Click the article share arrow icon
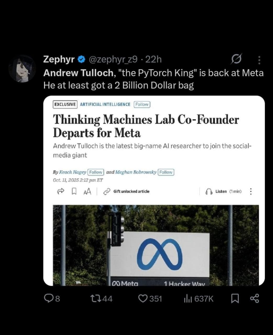This screenshot has height=335, width=273. click(x=61, y=192)
